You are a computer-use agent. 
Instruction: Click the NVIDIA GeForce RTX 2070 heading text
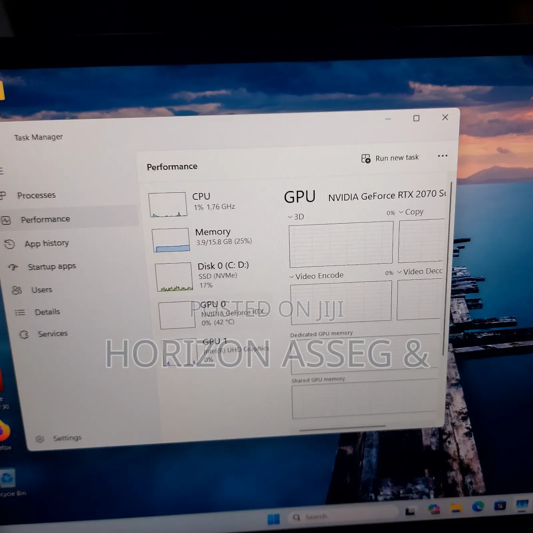[x=387, y=196]
